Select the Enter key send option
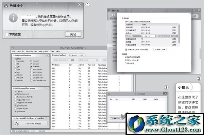Screen dimensions: 204x135 pyautogui.click(x=126, y=63)
